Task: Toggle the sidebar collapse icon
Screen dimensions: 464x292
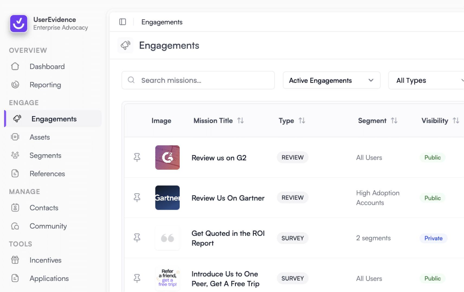Action: (x=123, y=22)
